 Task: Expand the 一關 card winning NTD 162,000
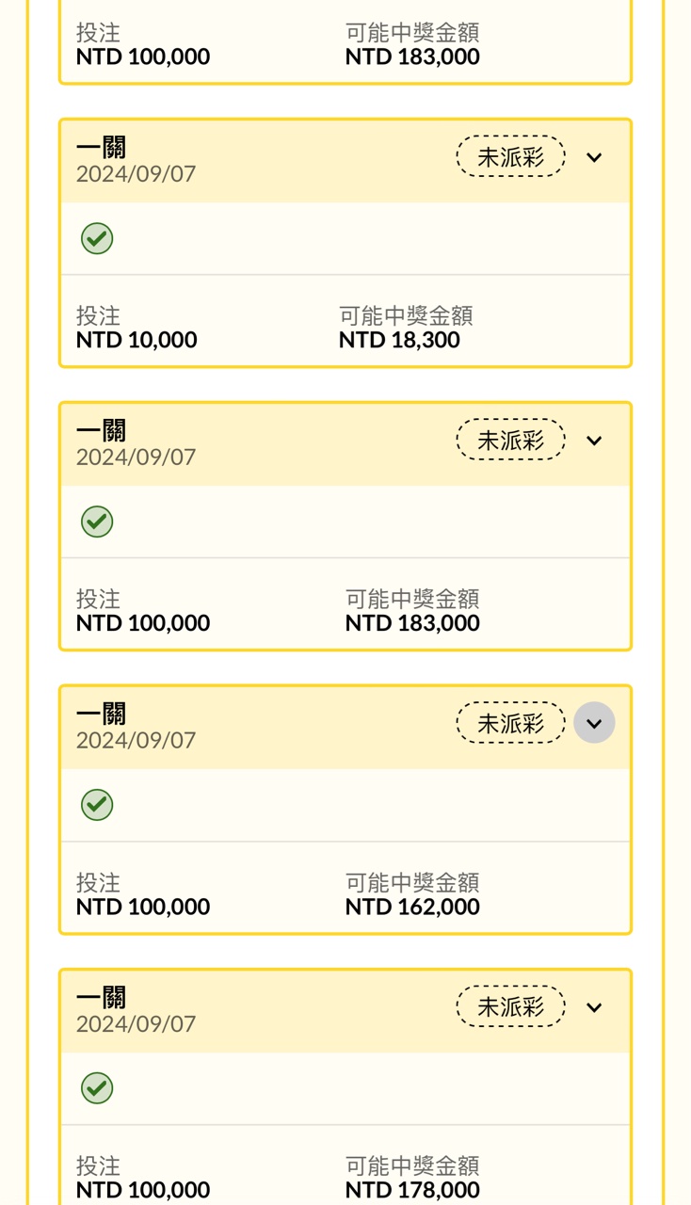click(x=594, y=723)
